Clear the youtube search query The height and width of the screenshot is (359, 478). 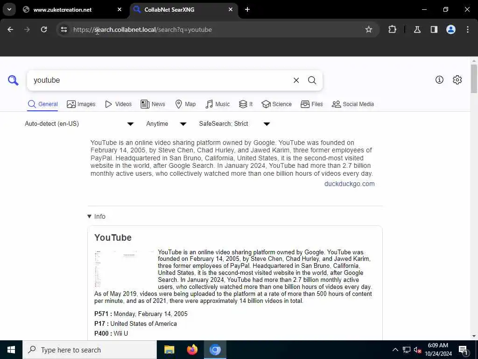pyautogui.click(x=296, y=80)
